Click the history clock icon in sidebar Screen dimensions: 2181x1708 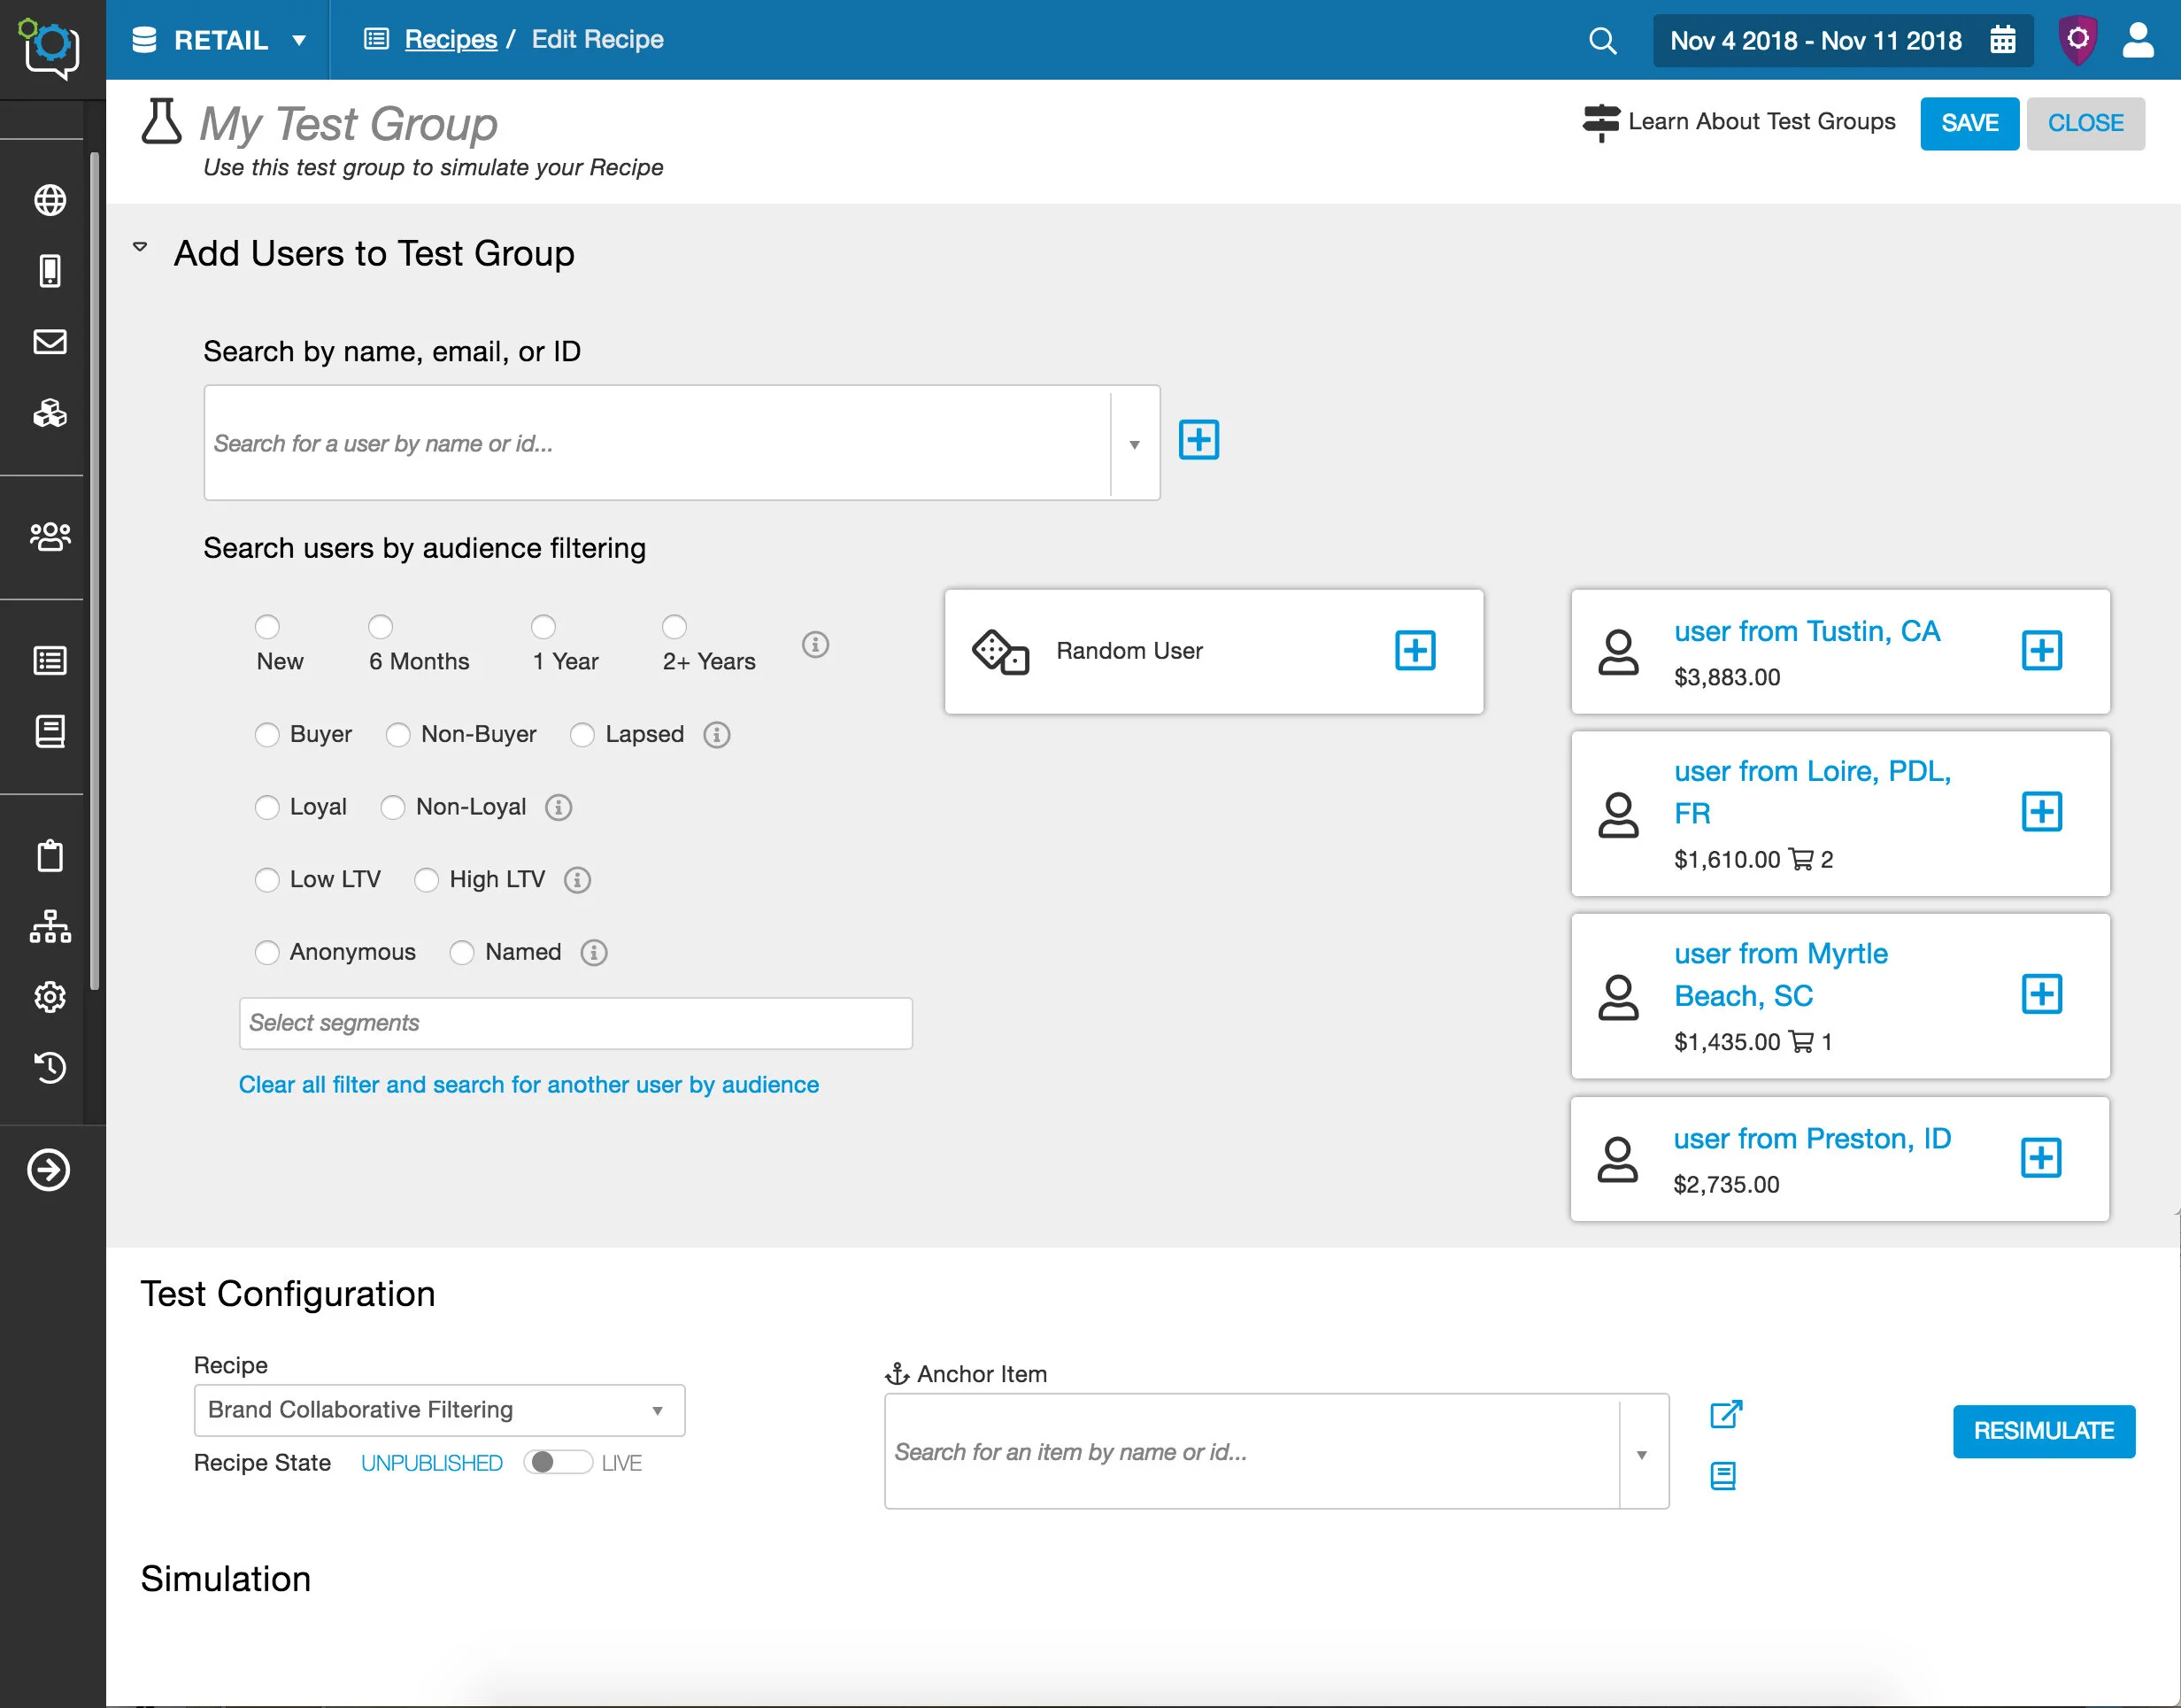[x=50, y=1067]
